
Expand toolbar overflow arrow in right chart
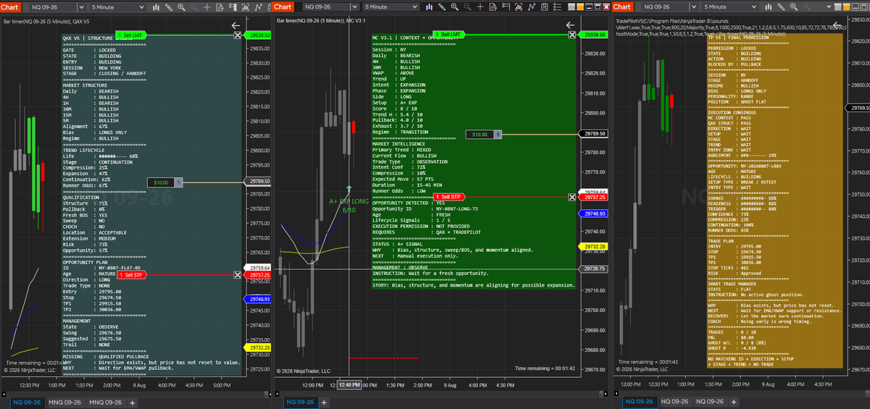click(829, 7)
